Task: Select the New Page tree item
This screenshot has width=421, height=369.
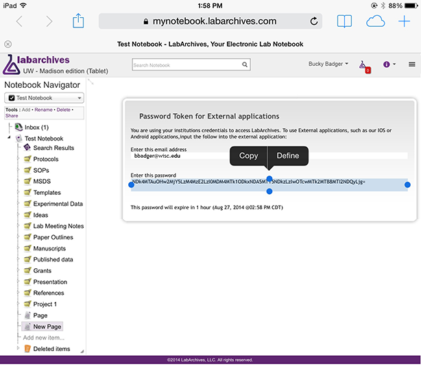Action: (x=43, y=326)
